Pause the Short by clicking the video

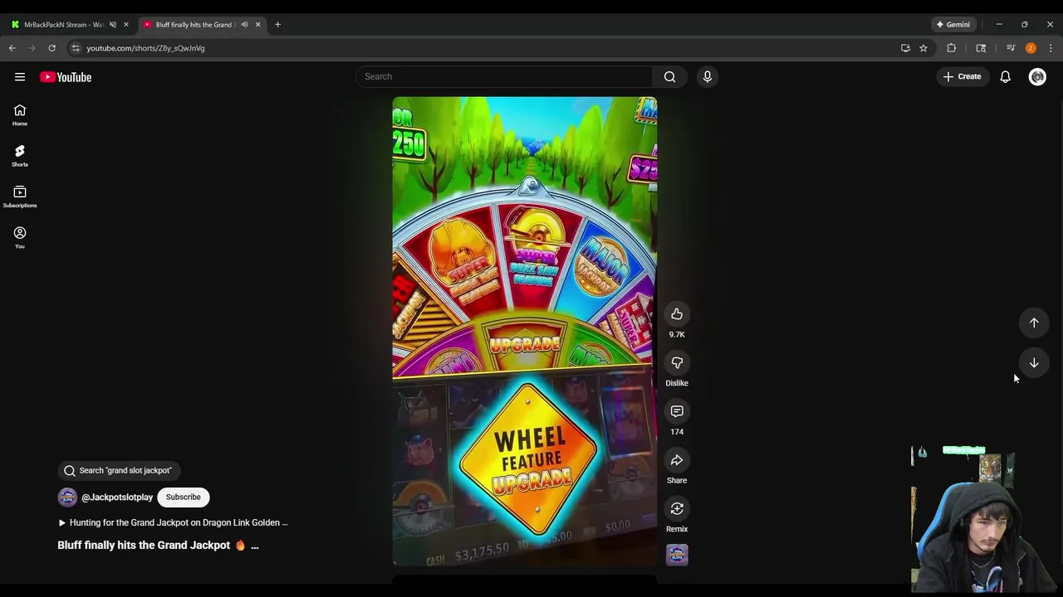525,332
